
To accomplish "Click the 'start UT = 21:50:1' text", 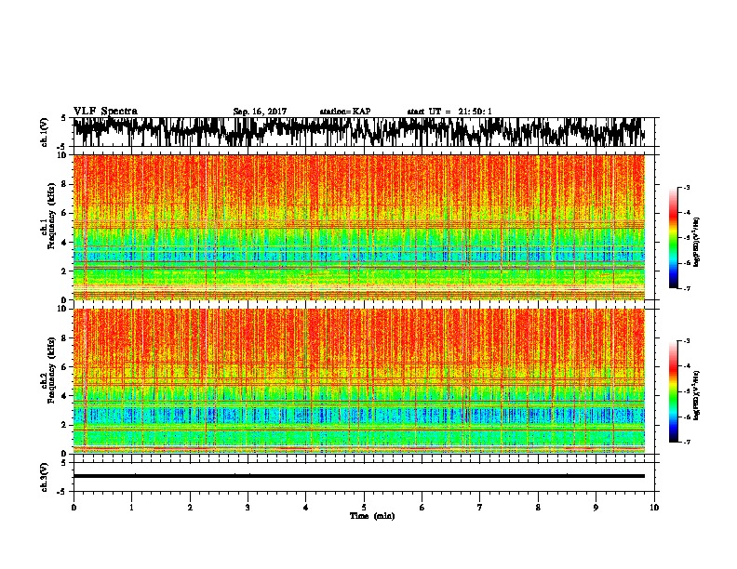I will (x=449, y=112).
